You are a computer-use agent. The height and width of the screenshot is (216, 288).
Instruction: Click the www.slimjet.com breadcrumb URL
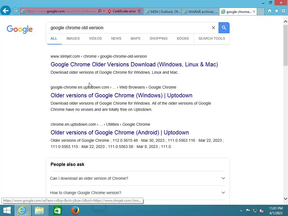tap(99, 56)
